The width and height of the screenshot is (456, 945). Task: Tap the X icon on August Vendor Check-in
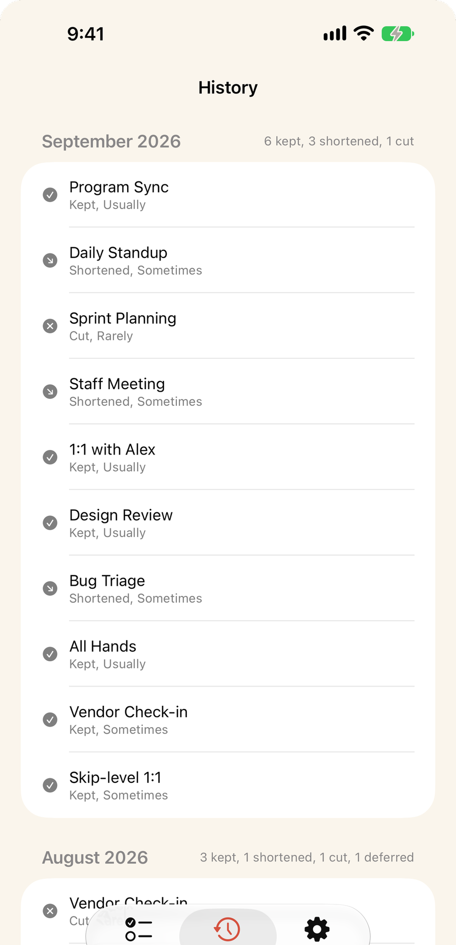(x=50, y=911)
